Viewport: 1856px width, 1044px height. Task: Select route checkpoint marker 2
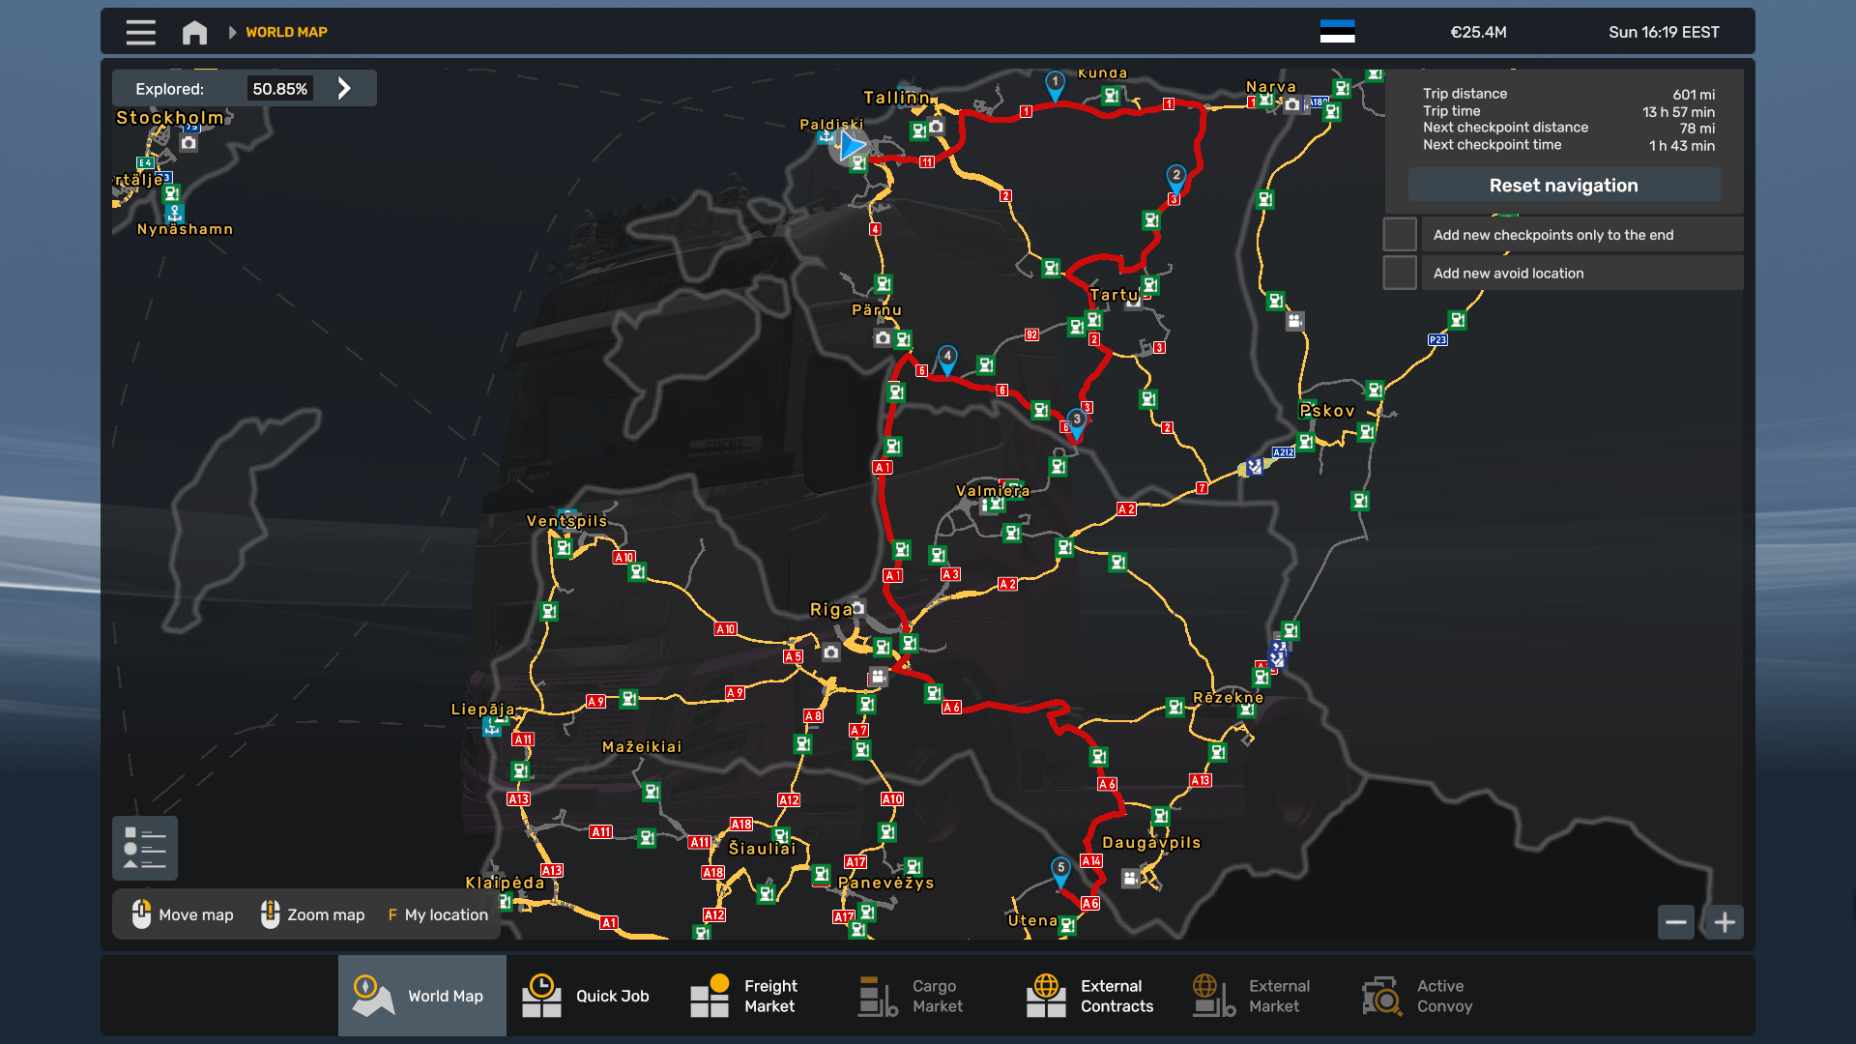click(1175, 179)
